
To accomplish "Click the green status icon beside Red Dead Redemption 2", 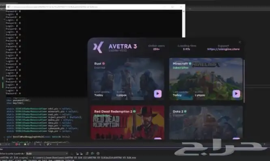I will (134, 112).
